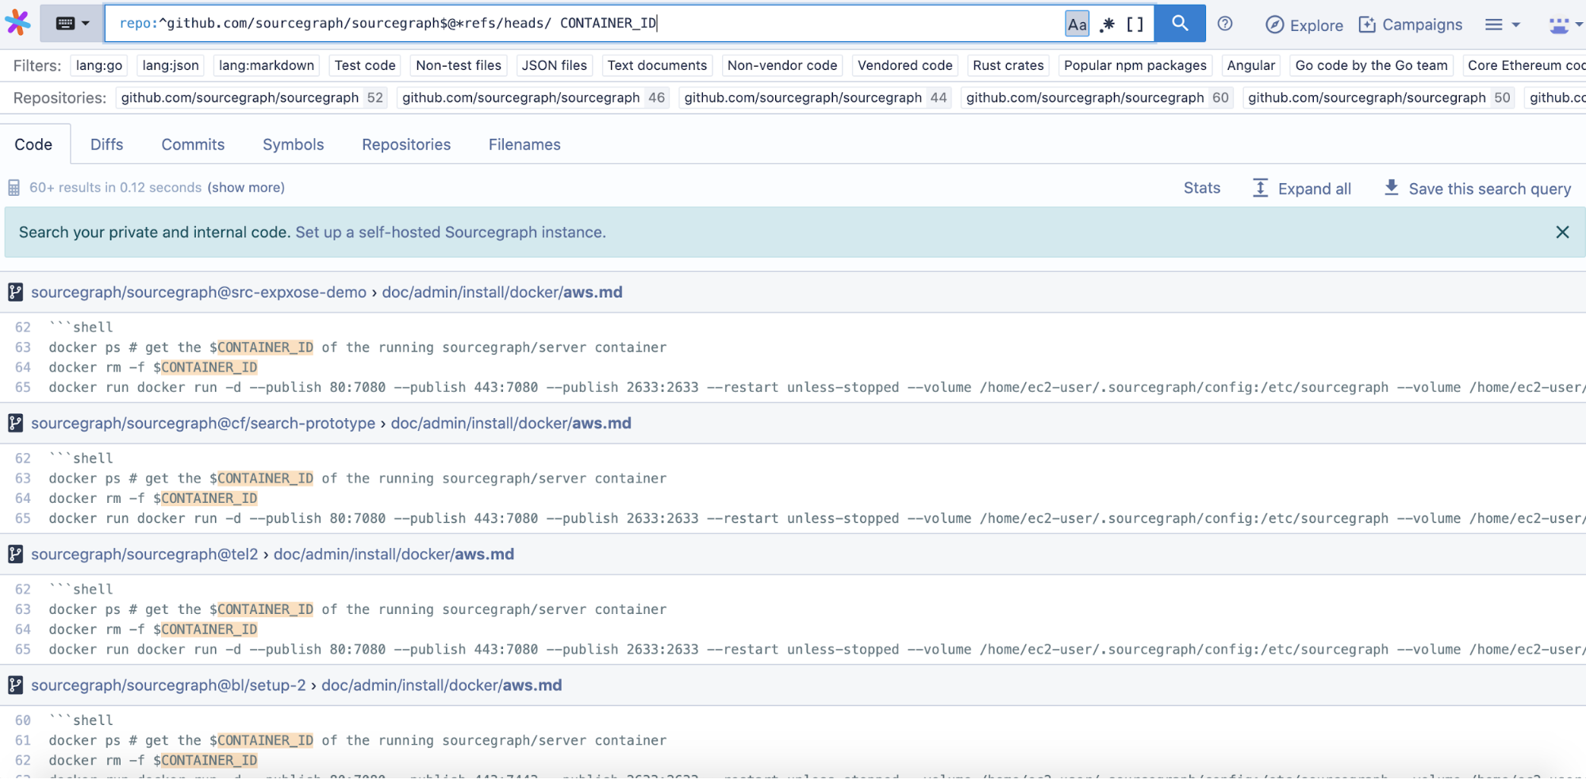Click branch icon of cf/search-prototype result
Image resolution: width=1586 pixels, height=779 pixels.
15,424
